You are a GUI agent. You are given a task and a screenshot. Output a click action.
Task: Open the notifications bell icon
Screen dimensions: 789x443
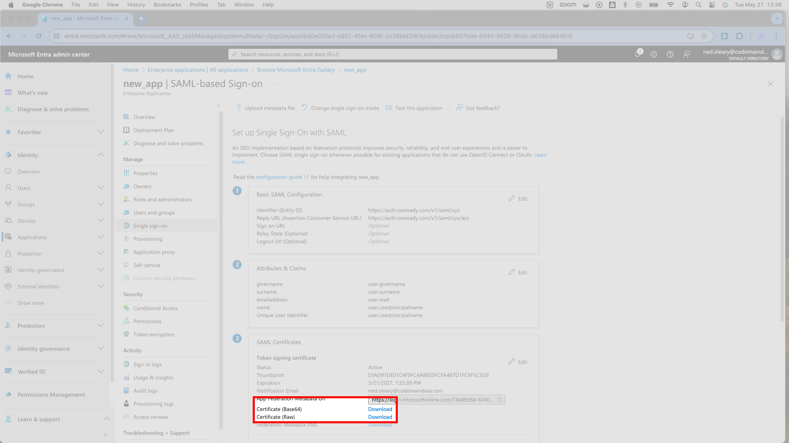pos(638,54)
